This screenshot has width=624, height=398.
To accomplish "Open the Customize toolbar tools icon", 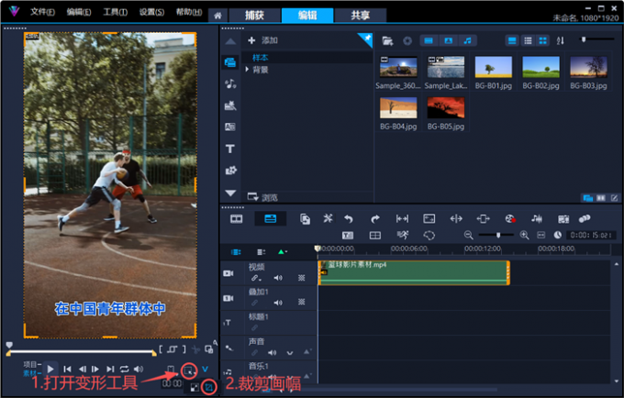I will coord(328,218).
